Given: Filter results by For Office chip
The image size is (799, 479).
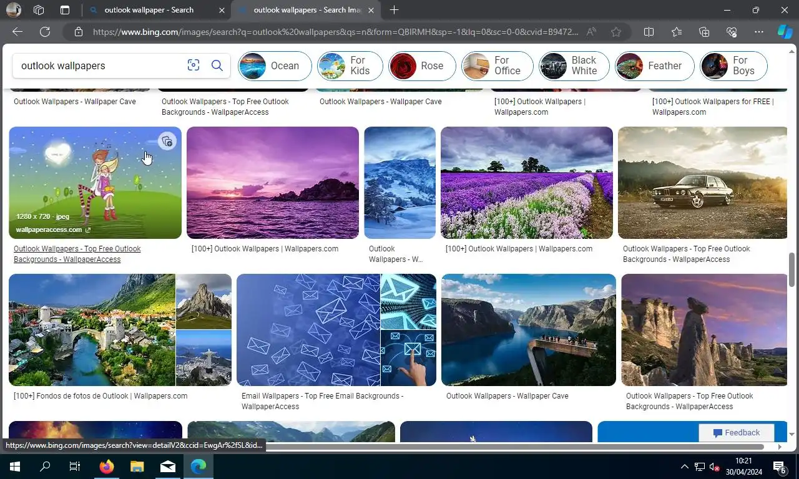Looking at the screenshot, I should tap(498, 66).
